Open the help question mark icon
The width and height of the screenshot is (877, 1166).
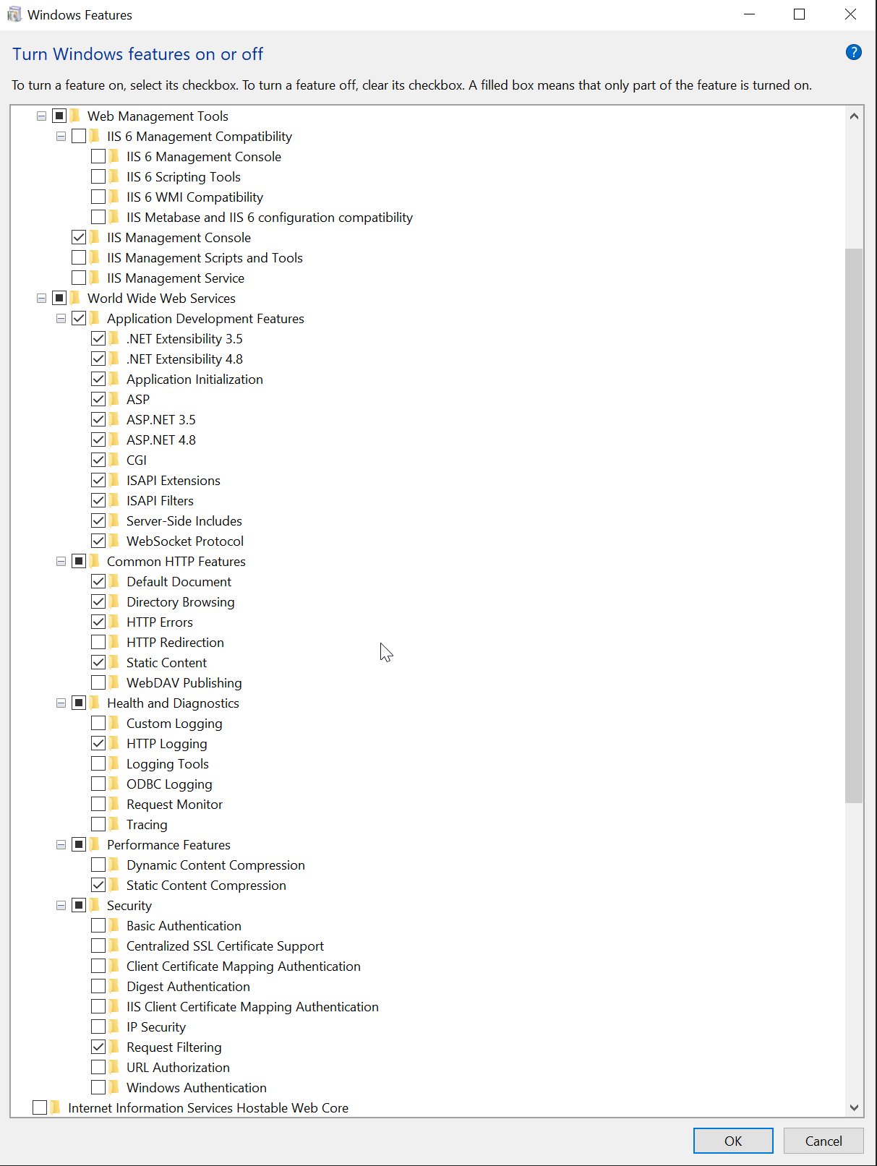coord(853,52)
